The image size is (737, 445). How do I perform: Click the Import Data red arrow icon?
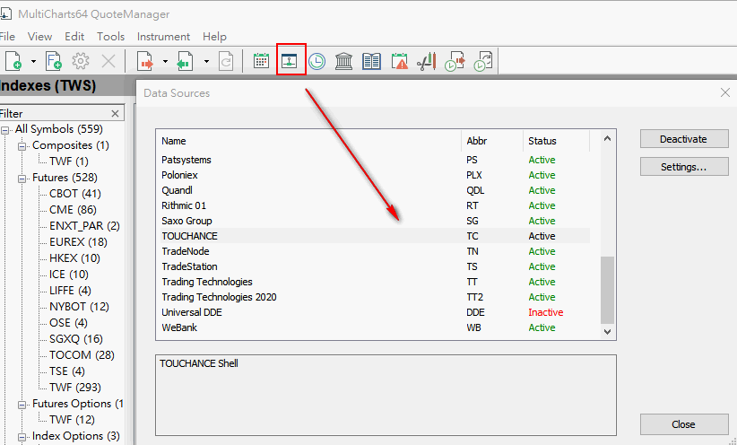pos(145,61)
